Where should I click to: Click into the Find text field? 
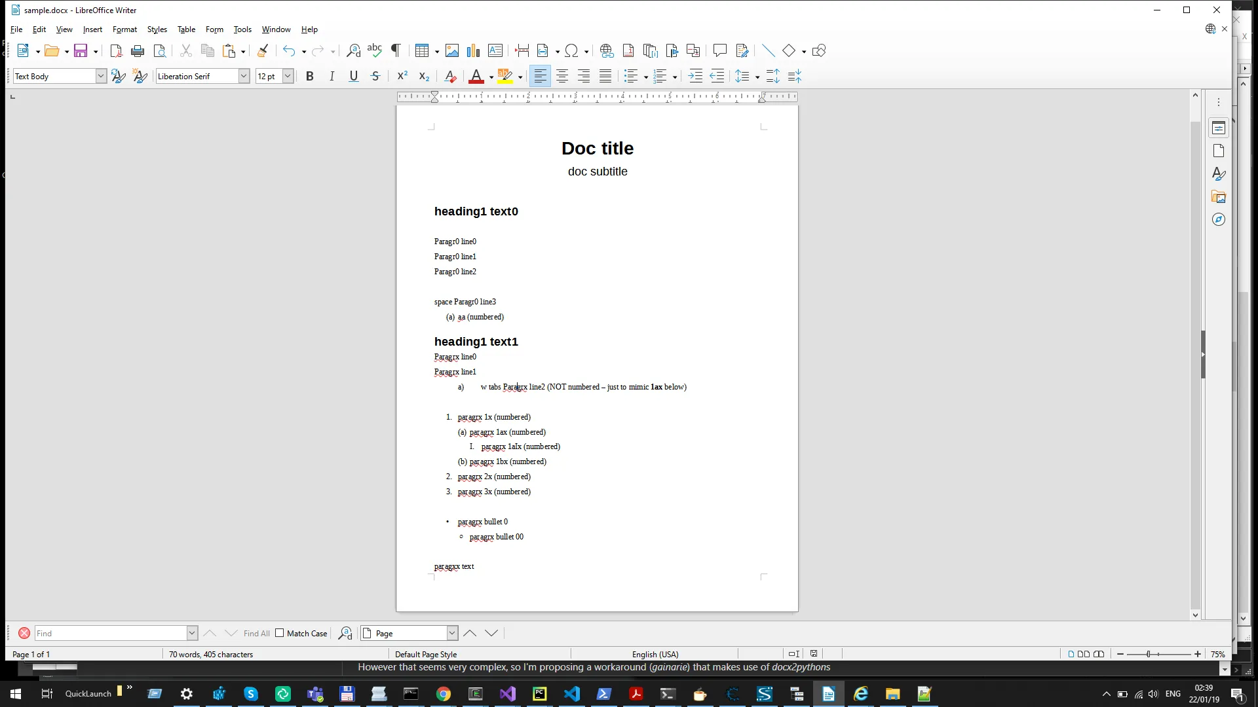pos(111,634)
